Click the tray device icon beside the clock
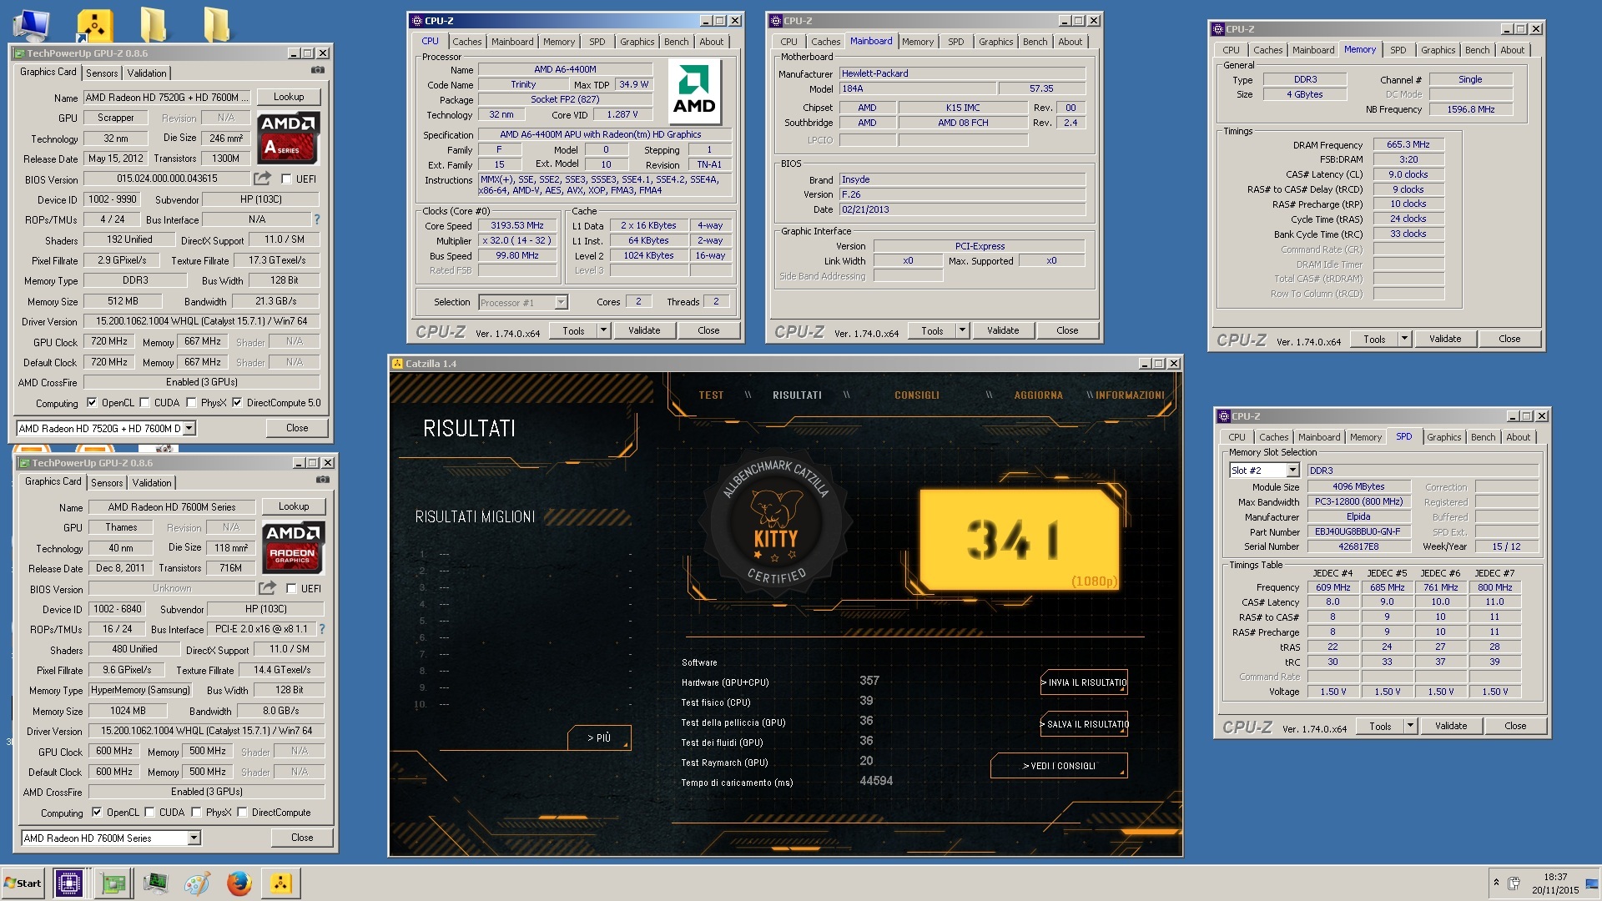 [1514, 883]
